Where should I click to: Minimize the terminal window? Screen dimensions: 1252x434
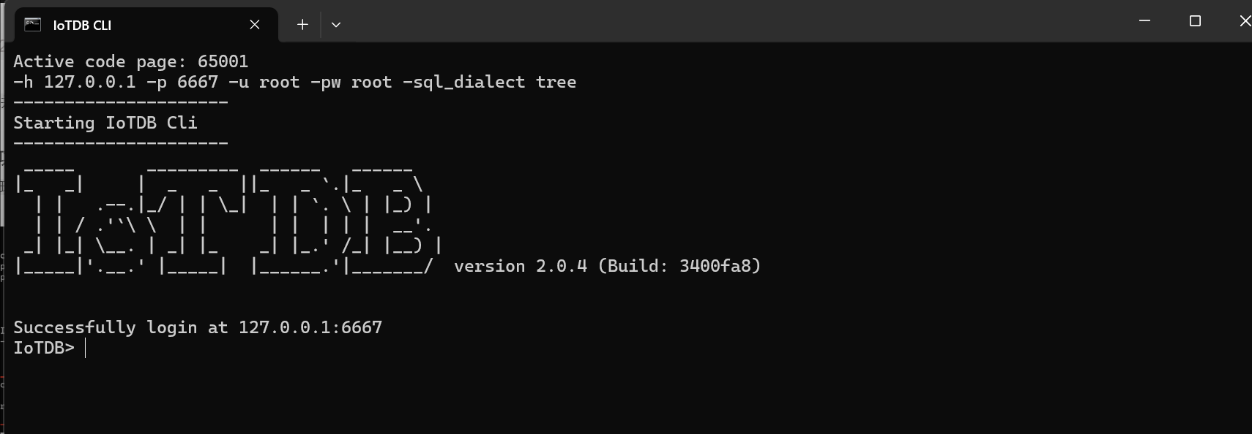point(1145,21)
